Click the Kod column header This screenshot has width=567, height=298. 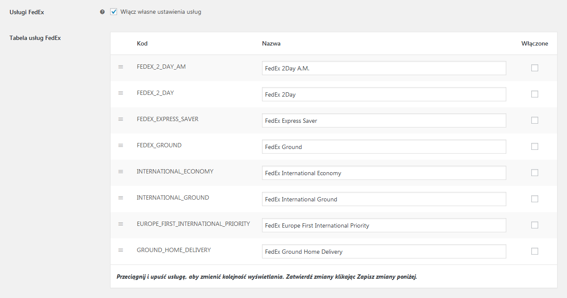[142, 43]
